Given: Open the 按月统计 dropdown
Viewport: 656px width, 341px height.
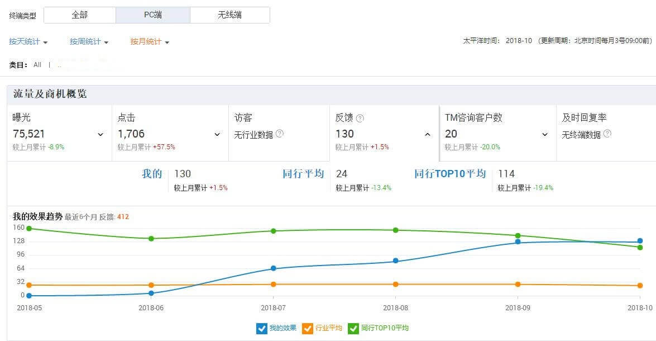Looking at the screenshot, I should (150, 42).
